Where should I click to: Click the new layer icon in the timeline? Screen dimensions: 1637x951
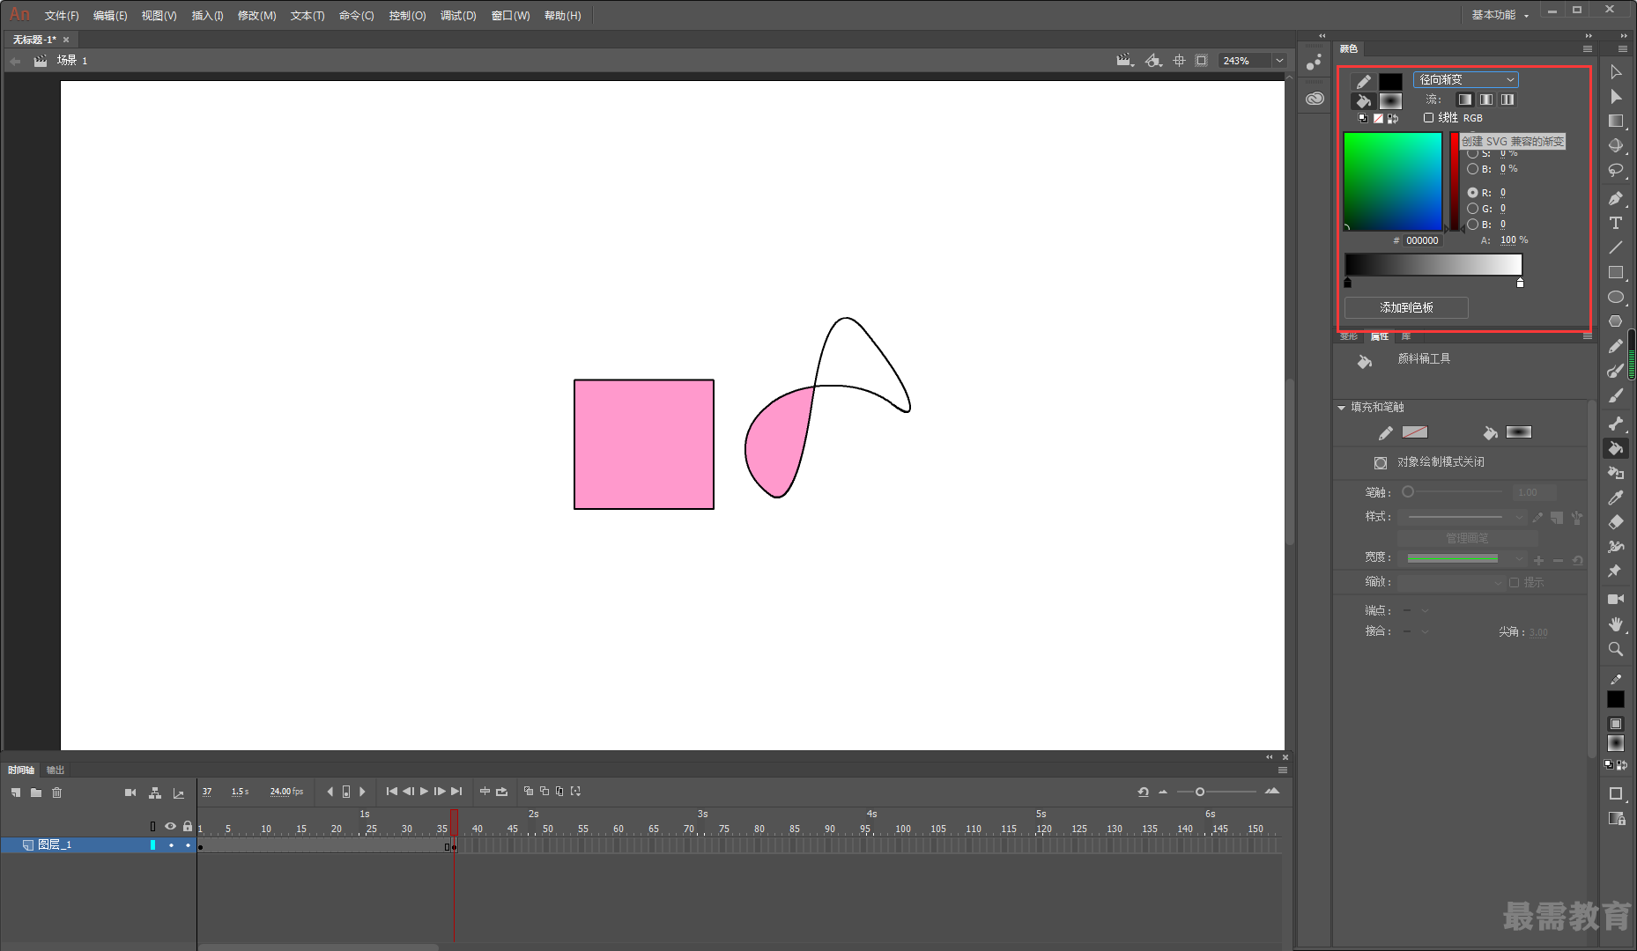point(16,792)
